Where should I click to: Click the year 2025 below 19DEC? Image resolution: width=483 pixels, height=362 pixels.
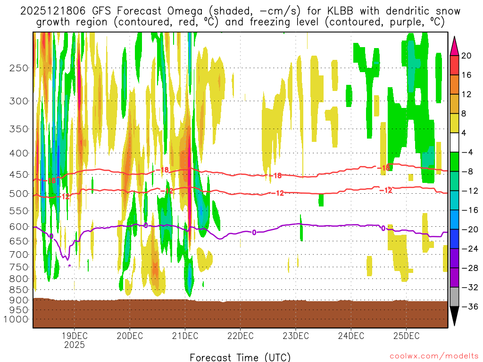tap(74, 345)
